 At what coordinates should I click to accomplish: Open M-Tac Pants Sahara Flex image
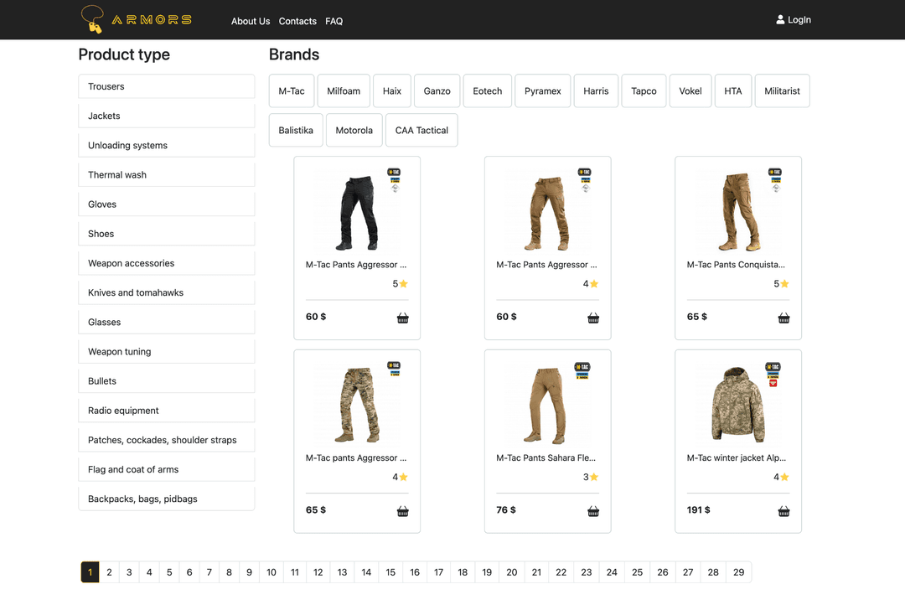click(548, 405)
